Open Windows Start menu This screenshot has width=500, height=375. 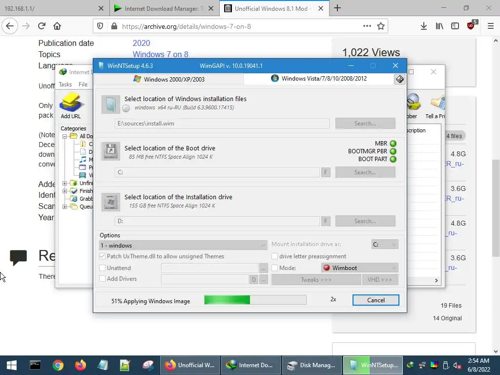point(12,365)
